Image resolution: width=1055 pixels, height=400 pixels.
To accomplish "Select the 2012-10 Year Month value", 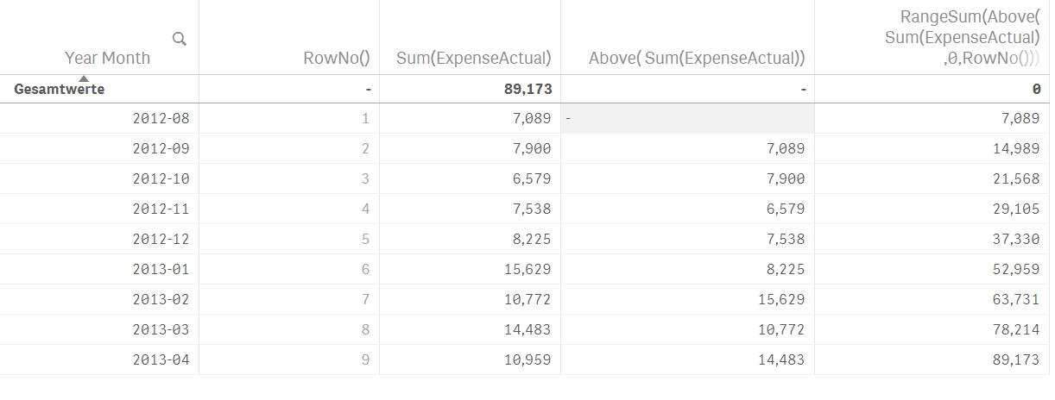I will [x=161, y=178].
